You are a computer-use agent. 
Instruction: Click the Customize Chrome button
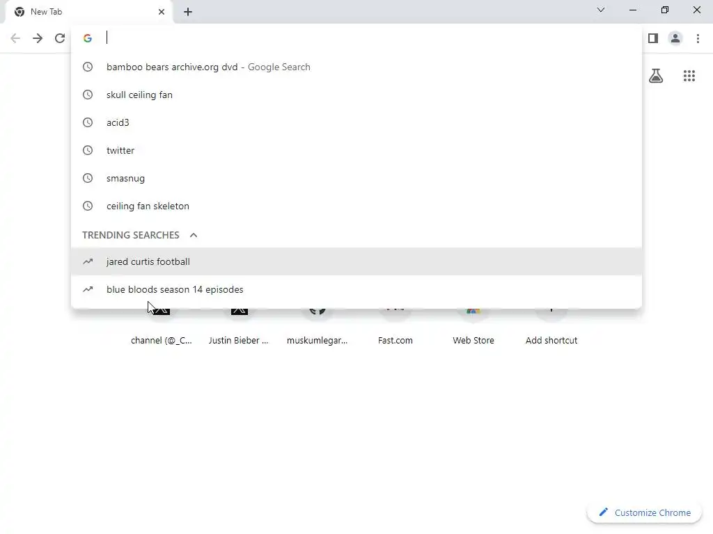click(x=644, y=512)
